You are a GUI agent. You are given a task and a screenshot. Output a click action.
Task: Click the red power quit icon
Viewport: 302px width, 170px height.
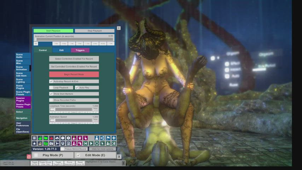coord(29,157)
